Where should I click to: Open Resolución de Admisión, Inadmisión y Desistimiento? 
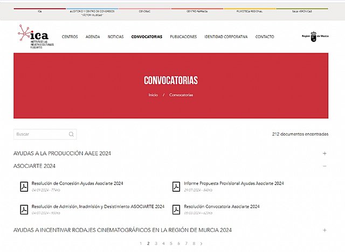[x=98, y=207]
